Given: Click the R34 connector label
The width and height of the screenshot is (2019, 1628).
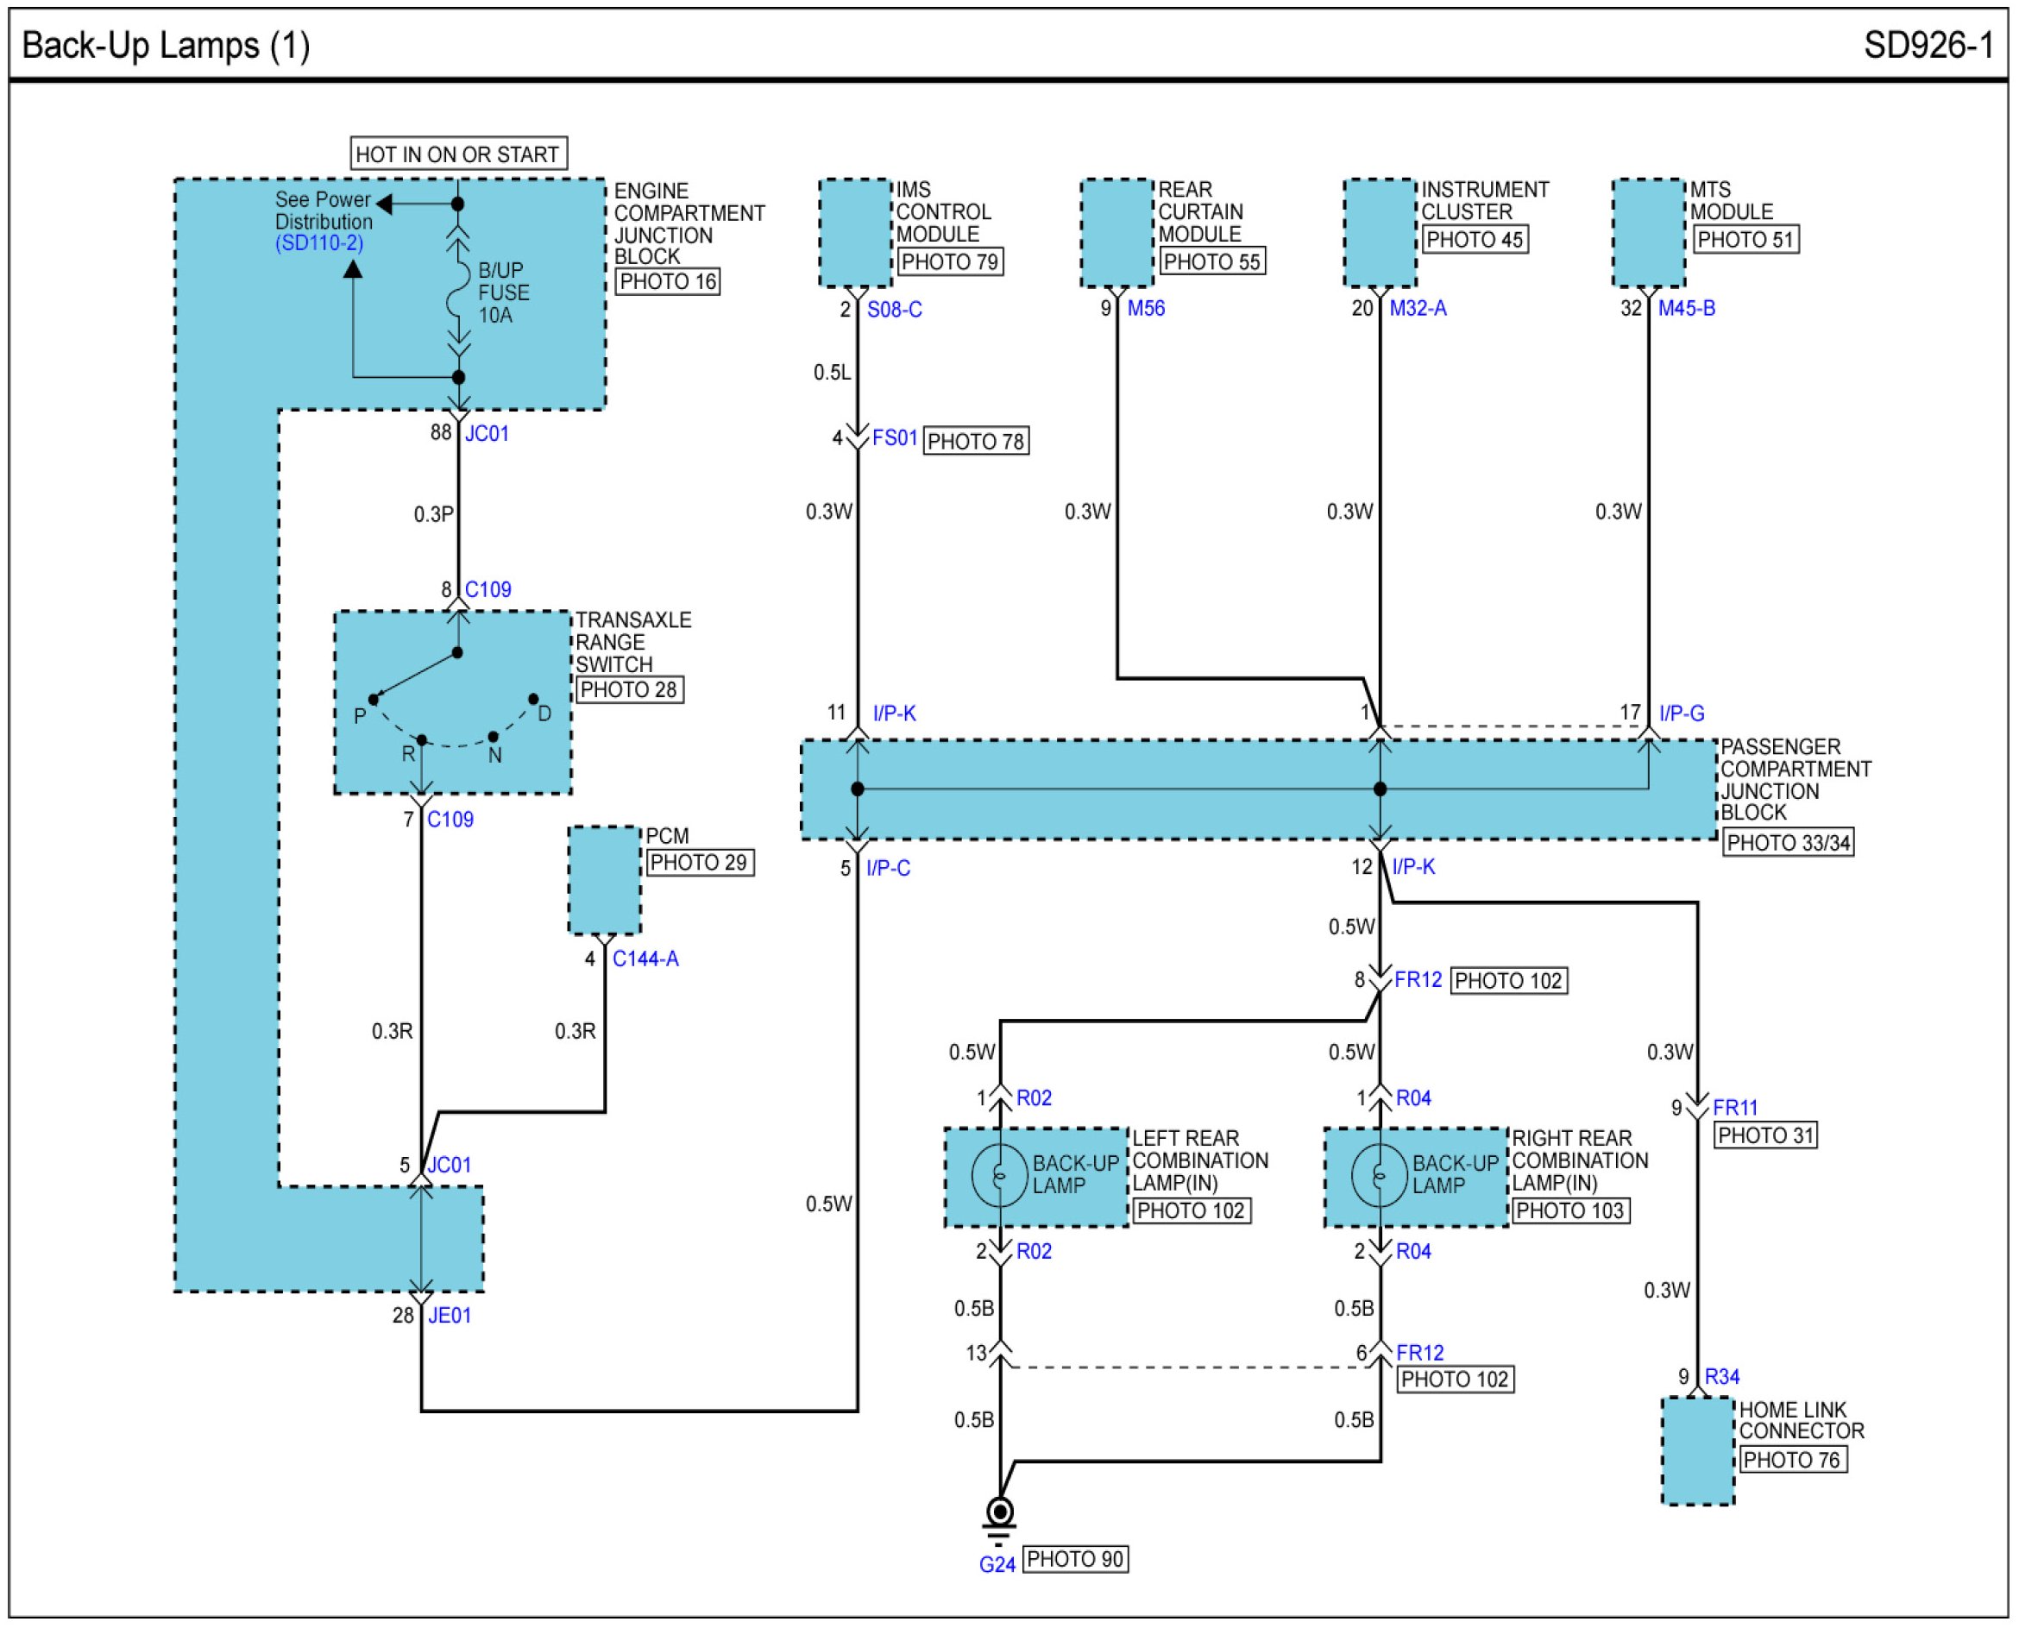Looking at the screenshot, I should pos(1721,1377).
